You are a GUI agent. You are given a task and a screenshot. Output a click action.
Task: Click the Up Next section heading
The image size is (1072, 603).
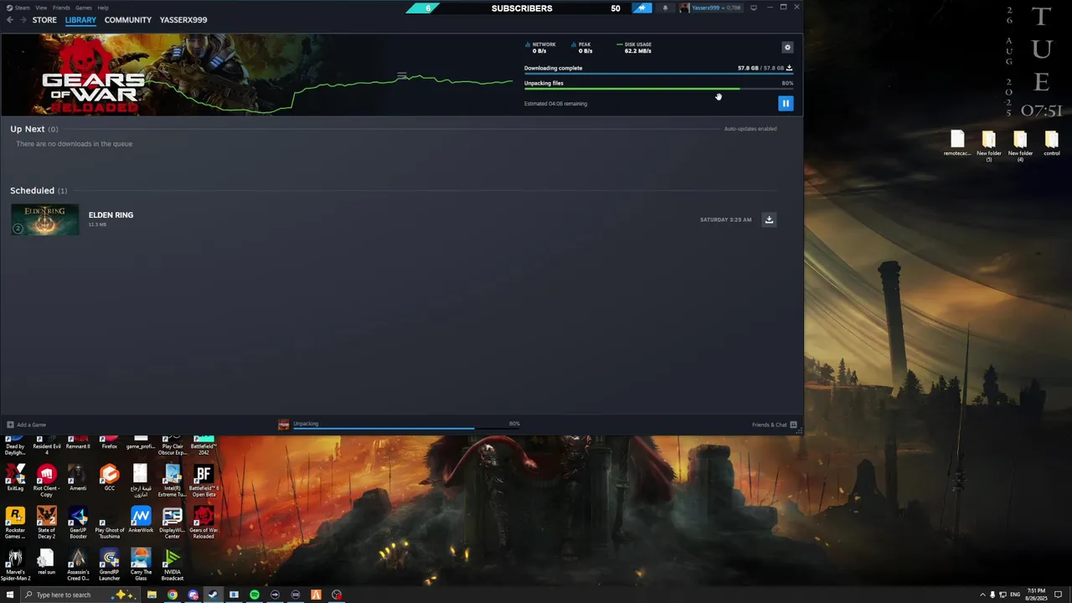[x=28, y=129]
